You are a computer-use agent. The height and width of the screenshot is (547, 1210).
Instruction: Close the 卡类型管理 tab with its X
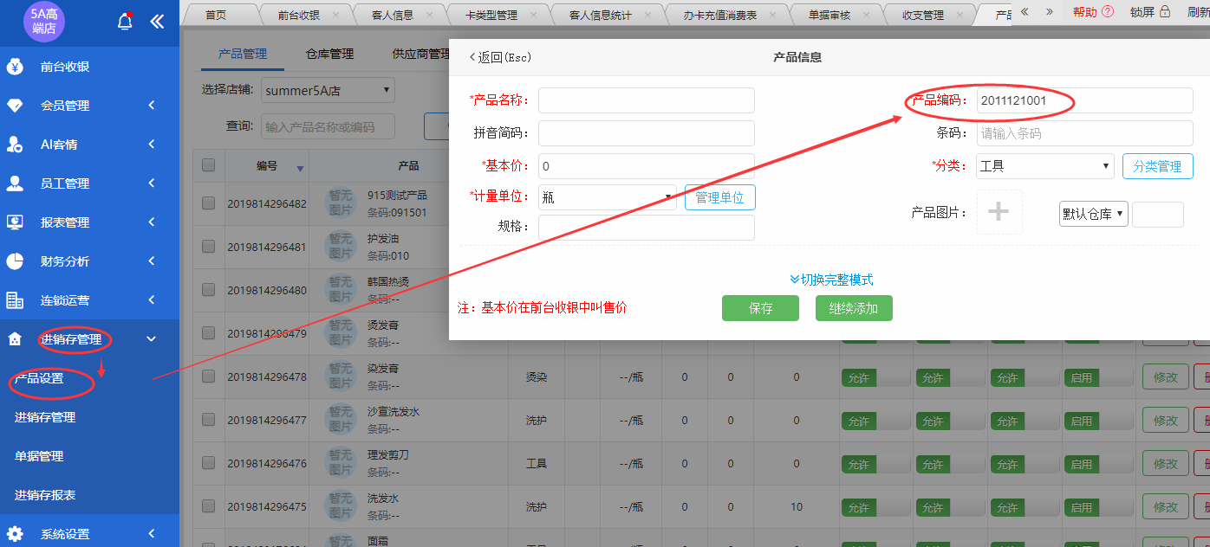tap(533, 15)
